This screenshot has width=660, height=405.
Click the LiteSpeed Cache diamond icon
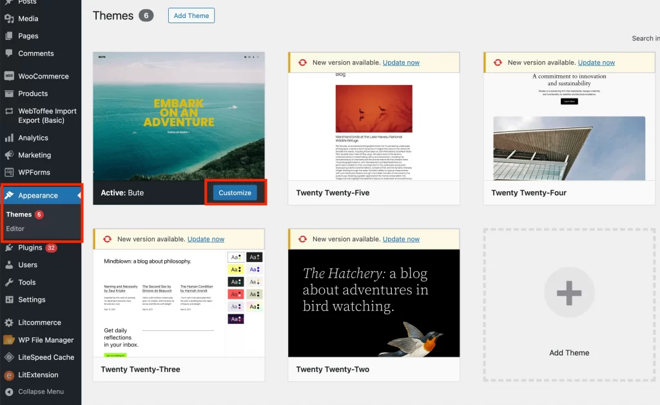[9, 357]
